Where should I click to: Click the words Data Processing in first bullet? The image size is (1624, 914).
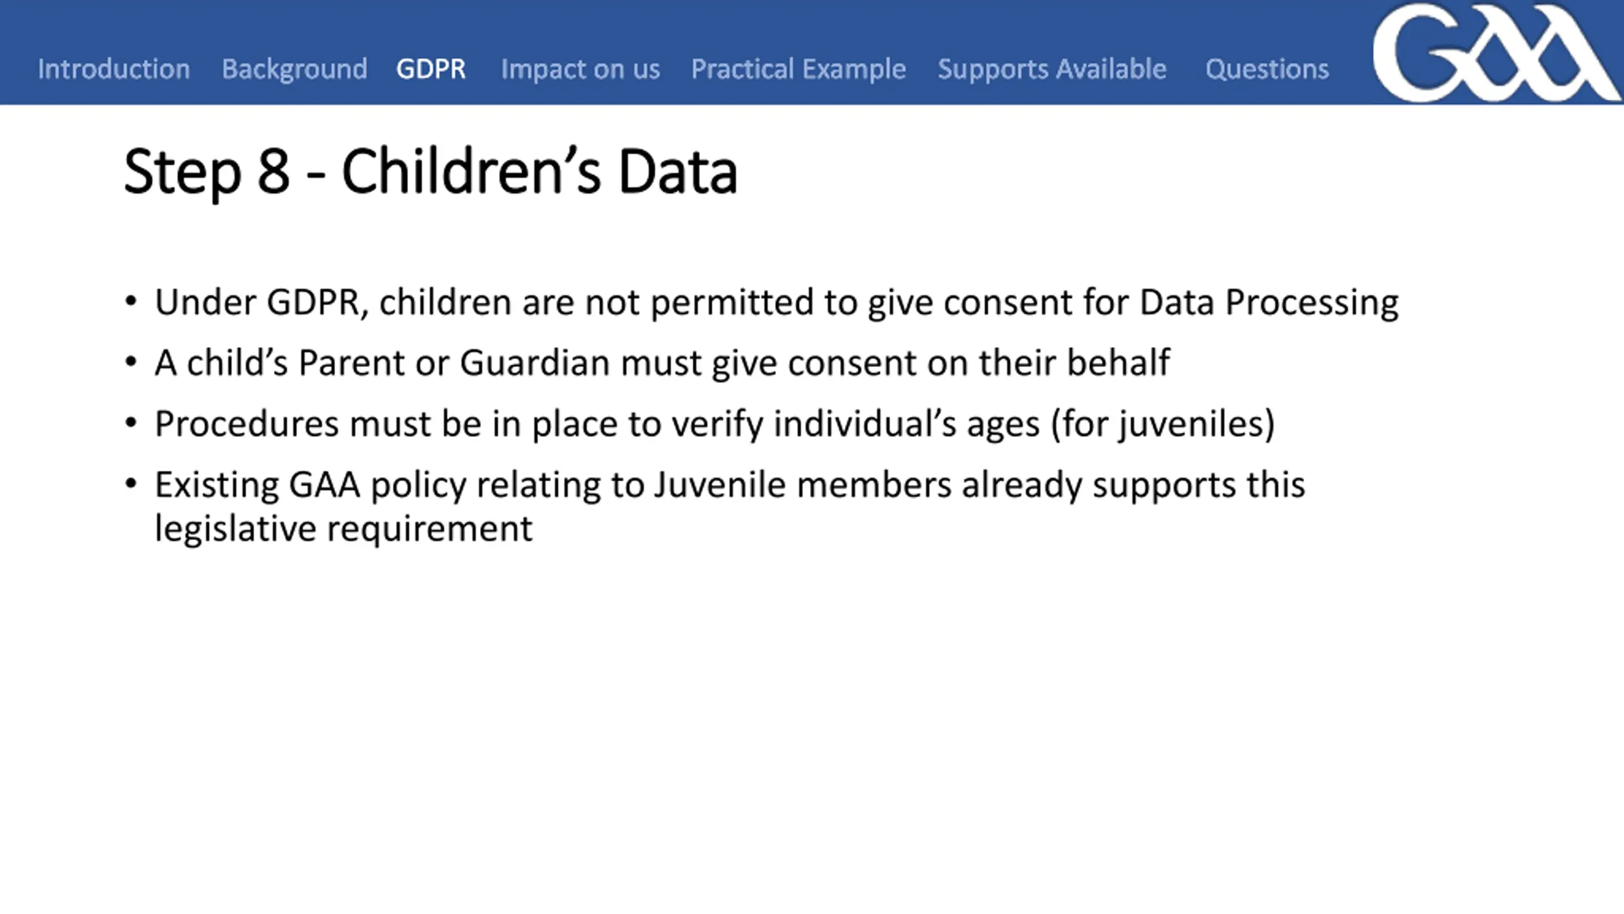(1269, 303)
